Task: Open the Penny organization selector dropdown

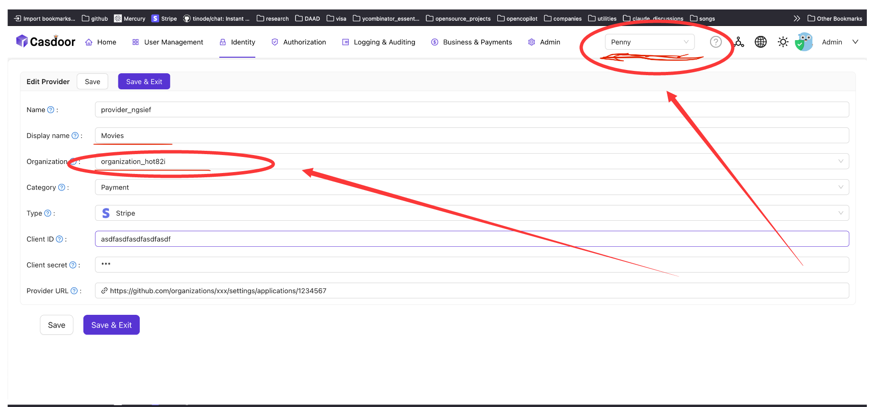Action: 649,42
